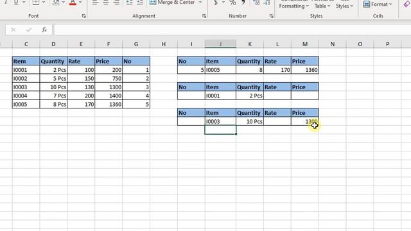
Task: Open the Cell Styles gallery
Action: pos(344,4)
